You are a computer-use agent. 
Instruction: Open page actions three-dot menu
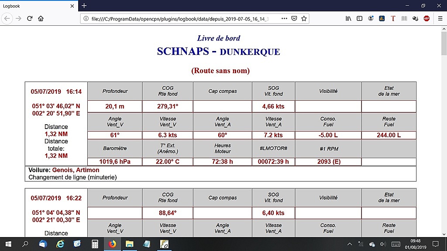(284, 18)
